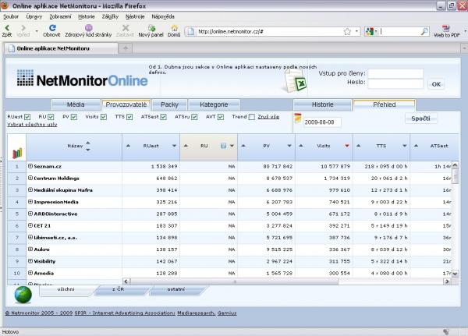Screen dimensions: 468x336
Task: Click table vertical scrollbar down arrow
Action: pyautogui.click(x=455, y=273)
